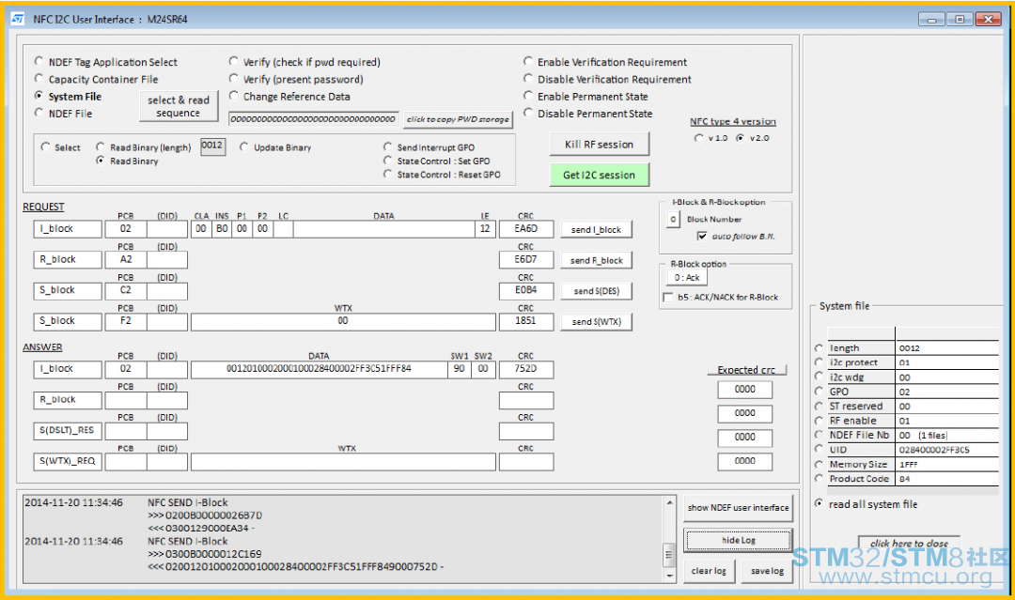Click the hide Log button
The image size is (1015, 600).
[739, 540]
